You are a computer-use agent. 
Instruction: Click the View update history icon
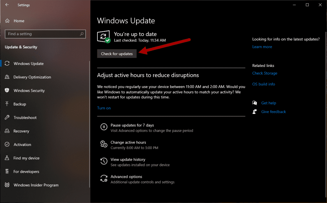[104, 161]
